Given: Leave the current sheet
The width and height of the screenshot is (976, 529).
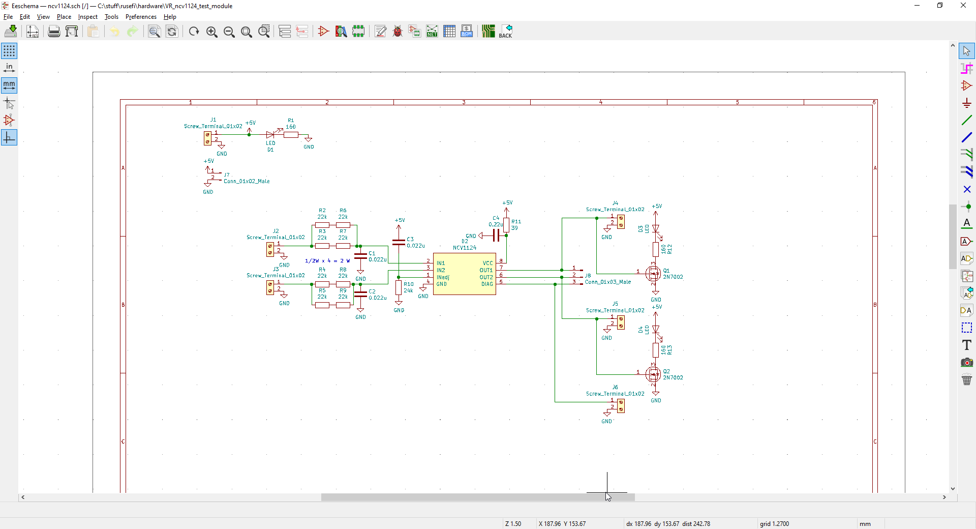Looking at the screenshot, I should click(302, 32).
